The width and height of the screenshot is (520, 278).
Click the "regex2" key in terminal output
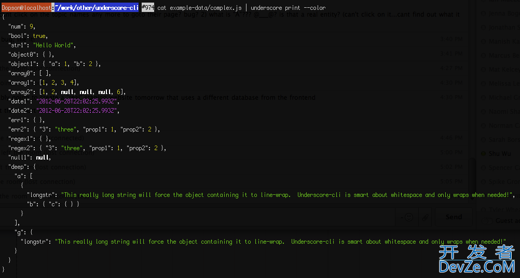click(x=20, y=148)
